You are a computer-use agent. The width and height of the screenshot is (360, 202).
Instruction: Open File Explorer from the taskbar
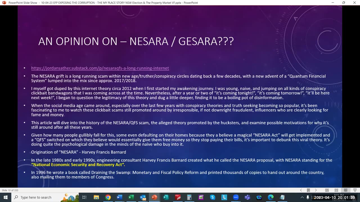pyautogui.click(x=96, y=197)
